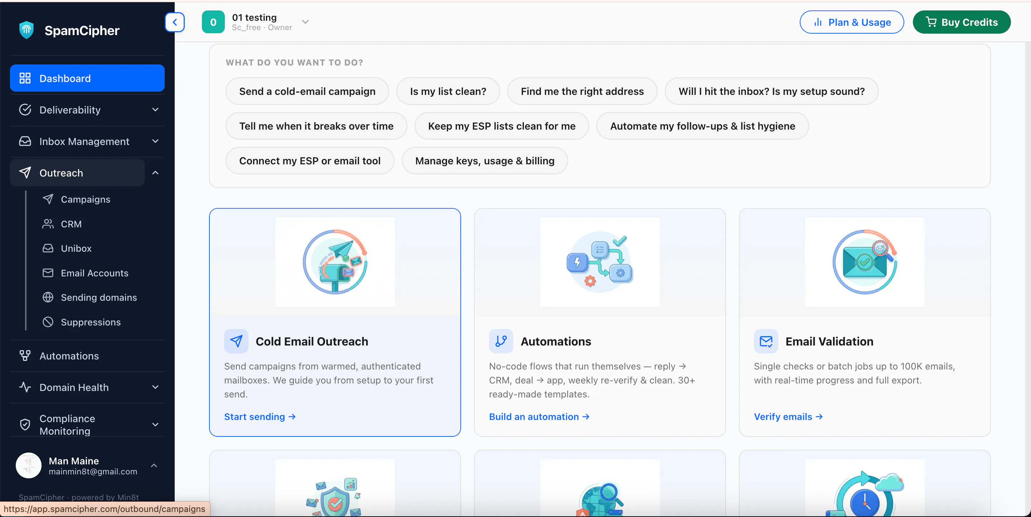Click the Man Maine profile avatar
This screenshot has width=1031, height=517.
tap(28, 465)
